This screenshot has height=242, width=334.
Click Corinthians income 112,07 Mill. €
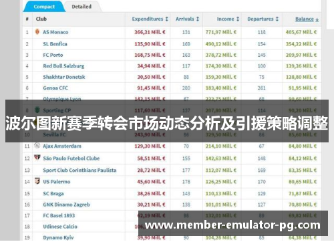[221, 170]
